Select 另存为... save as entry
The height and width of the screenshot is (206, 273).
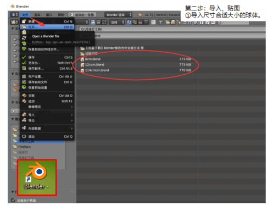coord(47,63)
